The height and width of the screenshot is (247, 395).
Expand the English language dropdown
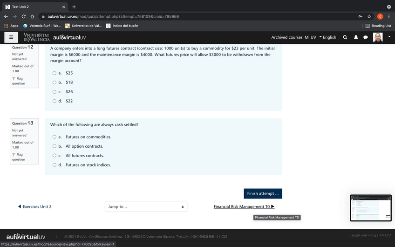click(x=328, y=37)
